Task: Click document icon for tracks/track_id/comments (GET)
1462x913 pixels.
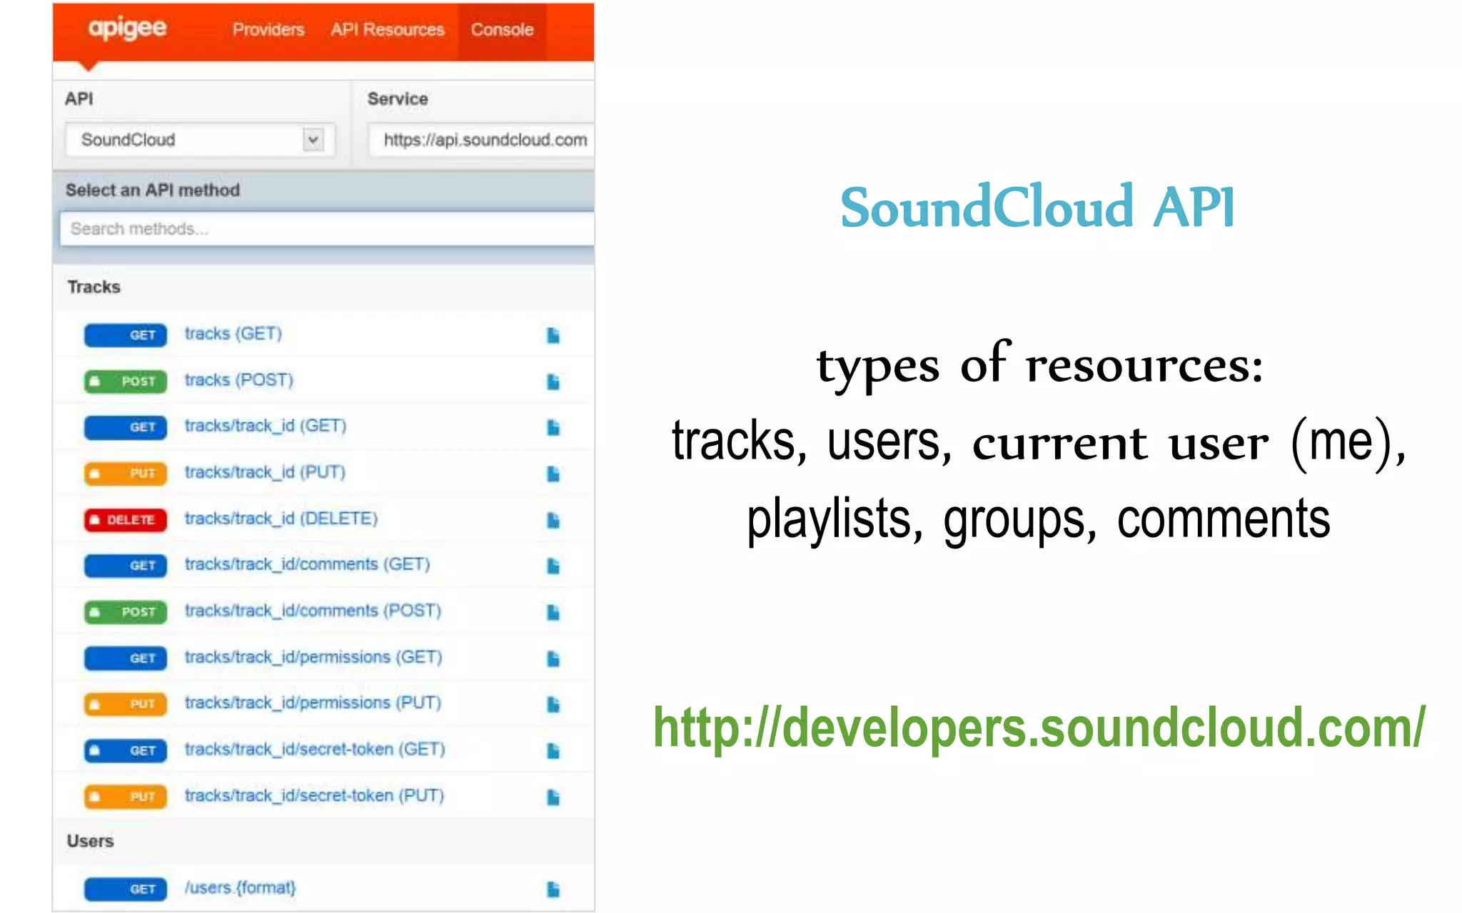Action: (x=553, y=566)
